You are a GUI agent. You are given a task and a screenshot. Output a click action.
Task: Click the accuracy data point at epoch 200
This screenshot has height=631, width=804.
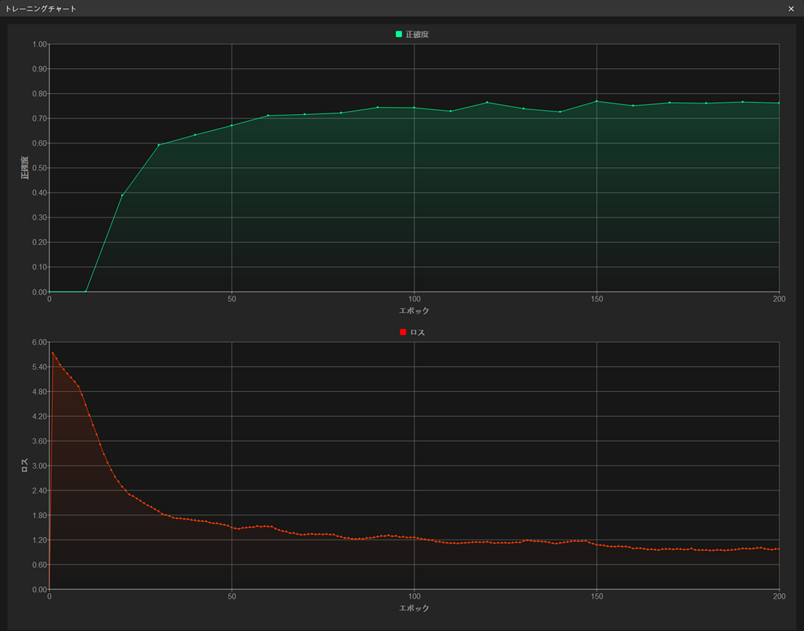[779, 103]
